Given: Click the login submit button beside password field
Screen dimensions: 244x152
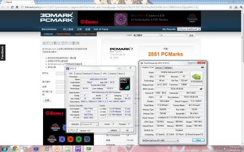Looking at the screenshot, I should 191,35.
